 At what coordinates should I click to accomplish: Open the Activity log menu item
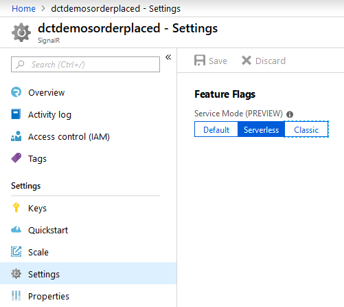88,114
